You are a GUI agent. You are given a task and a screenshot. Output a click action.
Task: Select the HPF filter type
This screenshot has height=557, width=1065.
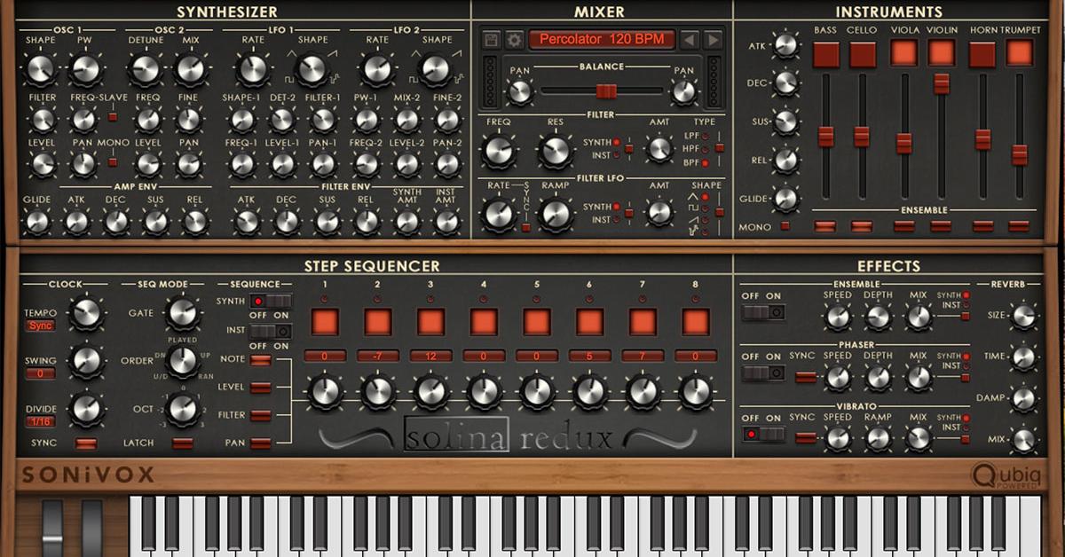pos(704,149)
